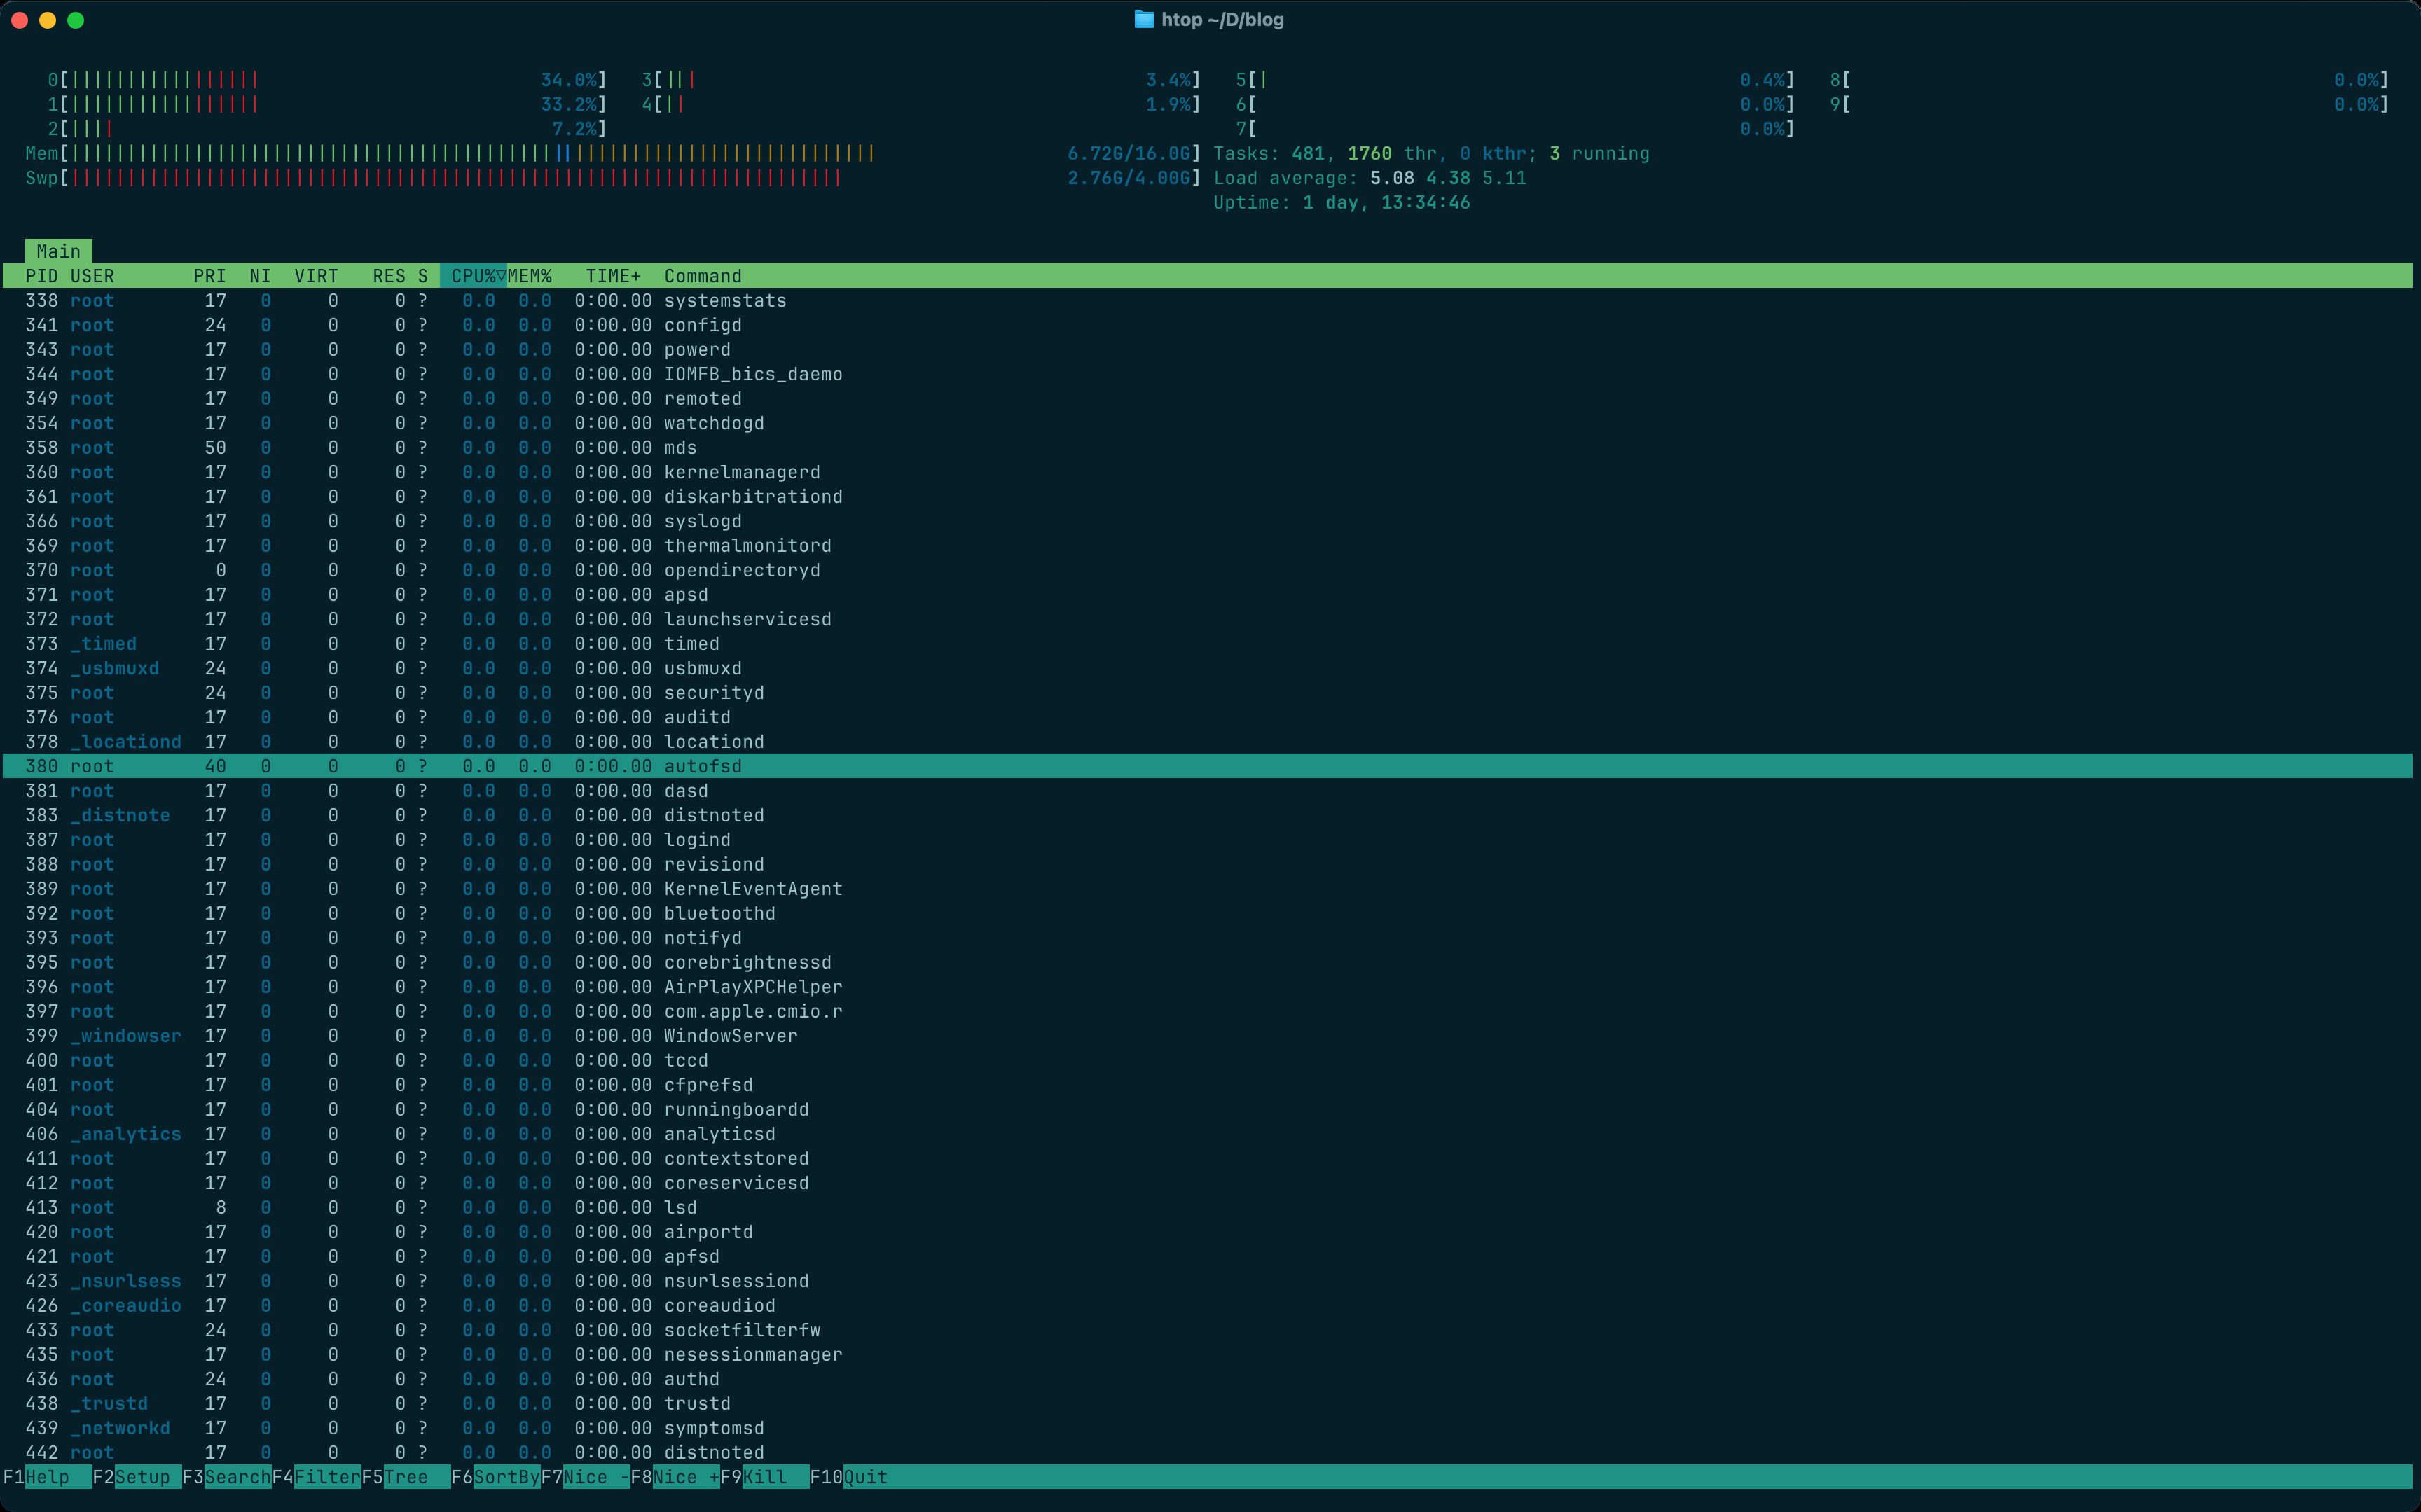Screen dimensions: 2421x1512
Task: Click the VIRT column header
Action: point(316,276)
